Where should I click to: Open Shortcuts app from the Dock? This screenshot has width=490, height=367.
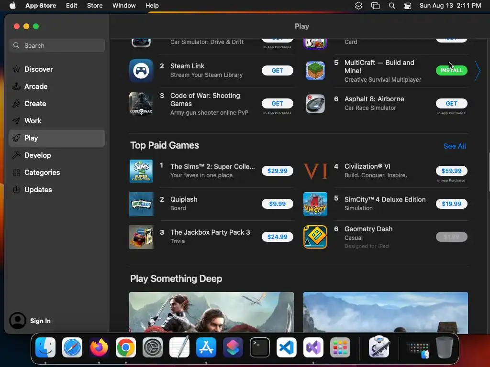pos(233,347)
